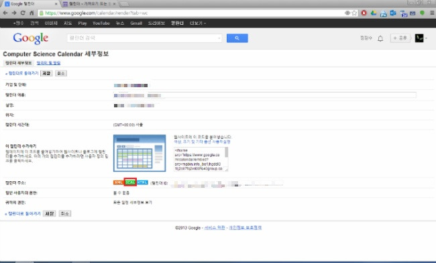Screen dimensions: 436x263
Task: Open the terms of service footer link
Action: click(x=215, y=227)
